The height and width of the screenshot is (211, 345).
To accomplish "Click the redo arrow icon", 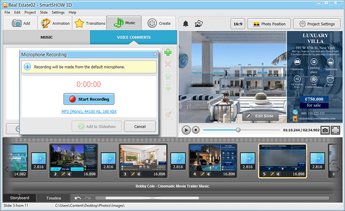I will tap(88, 198).
